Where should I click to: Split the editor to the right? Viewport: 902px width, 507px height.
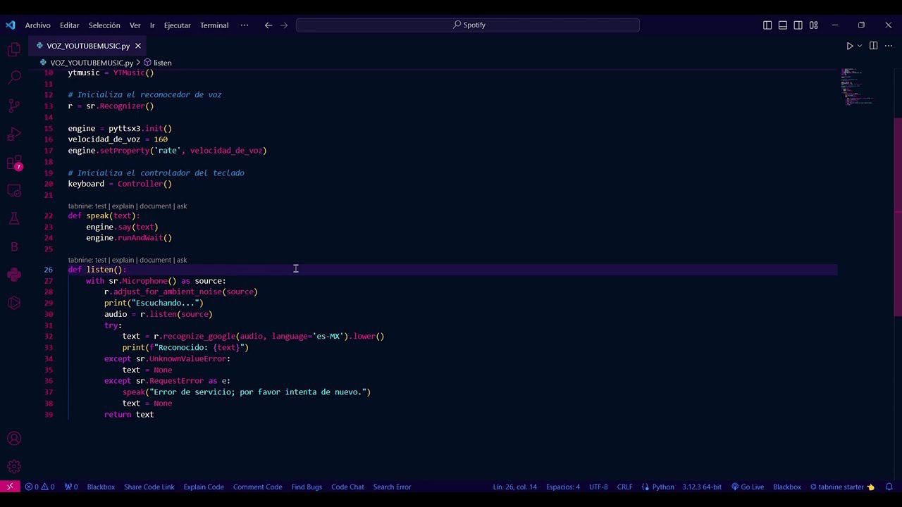coord(873,46)
